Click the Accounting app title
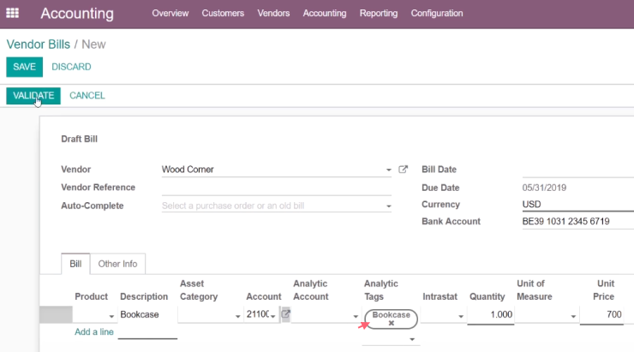 [x=77, y=14]
